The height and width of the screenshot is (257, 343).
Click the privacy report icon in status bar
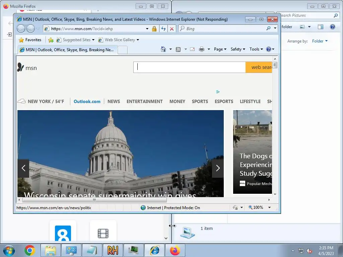click(235, 207)
